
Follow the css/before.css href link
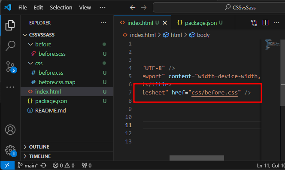point(215,93)
